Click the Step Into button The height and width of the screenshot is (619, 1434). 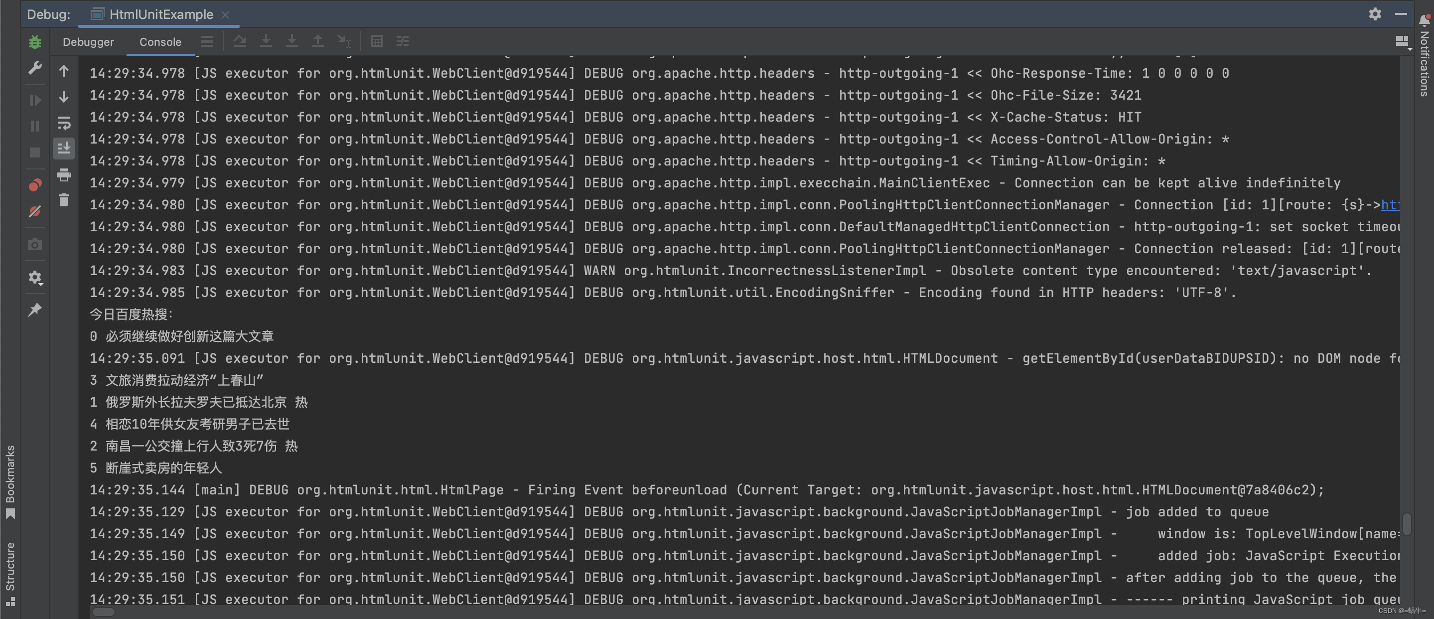(266, 41)
